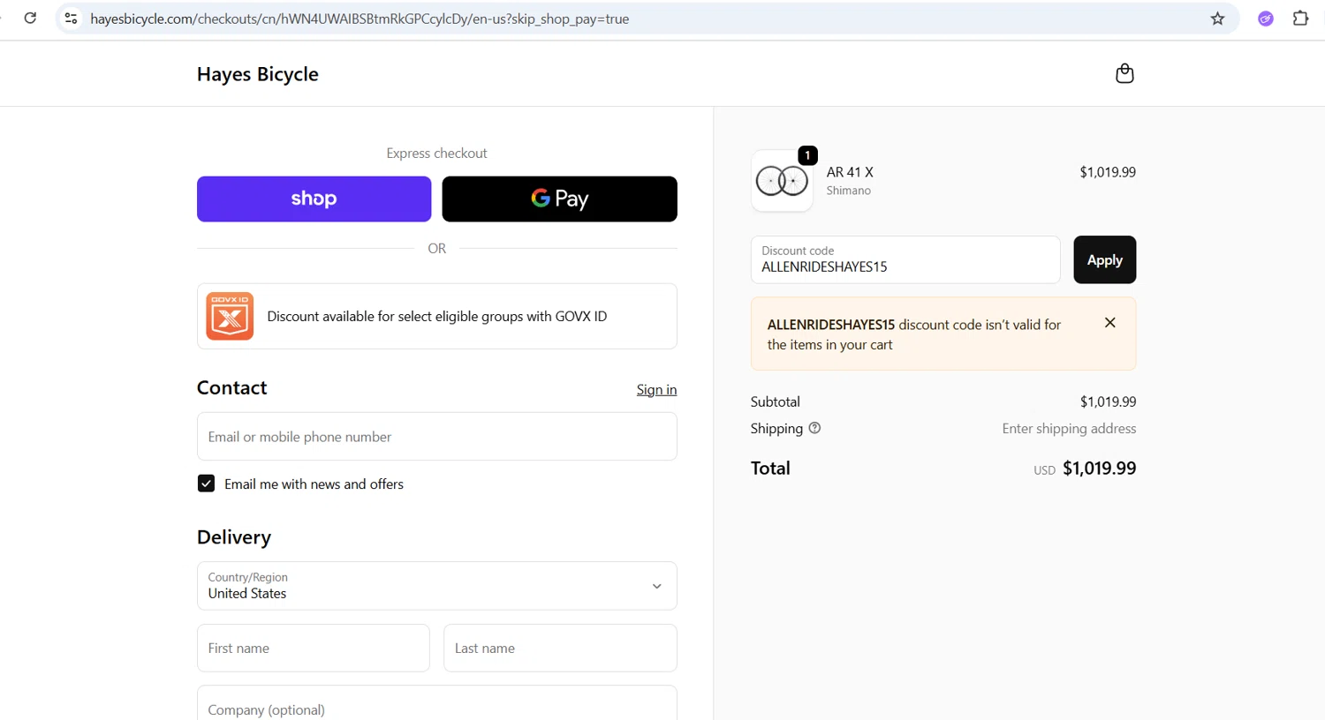Focus the Email or mobile phone field
This screenshot has width=1325, height=720.
tap(437, 437)
